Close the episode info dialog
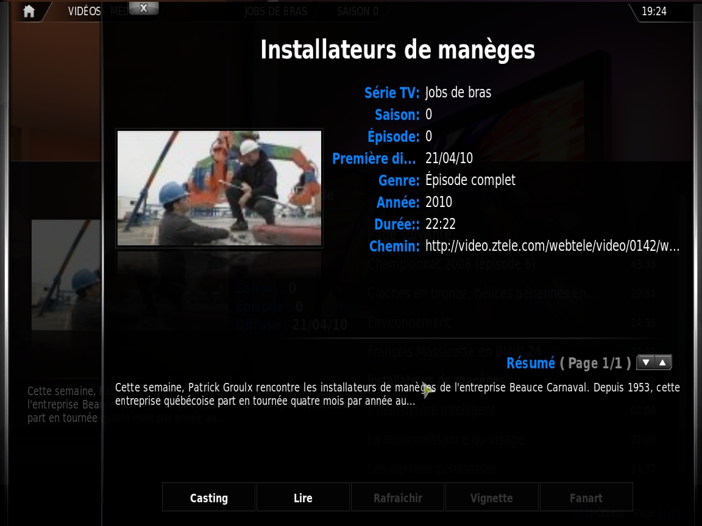 (143, 8)
